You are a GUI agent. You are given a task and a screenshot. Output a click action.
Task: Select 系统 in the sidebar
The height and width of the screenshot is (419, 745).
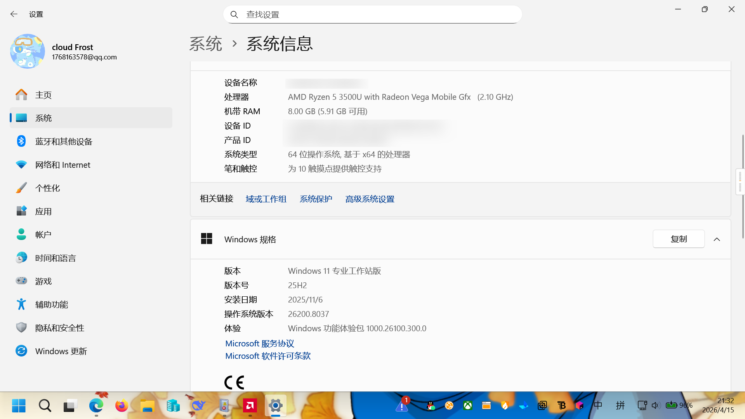click(91, 118)
